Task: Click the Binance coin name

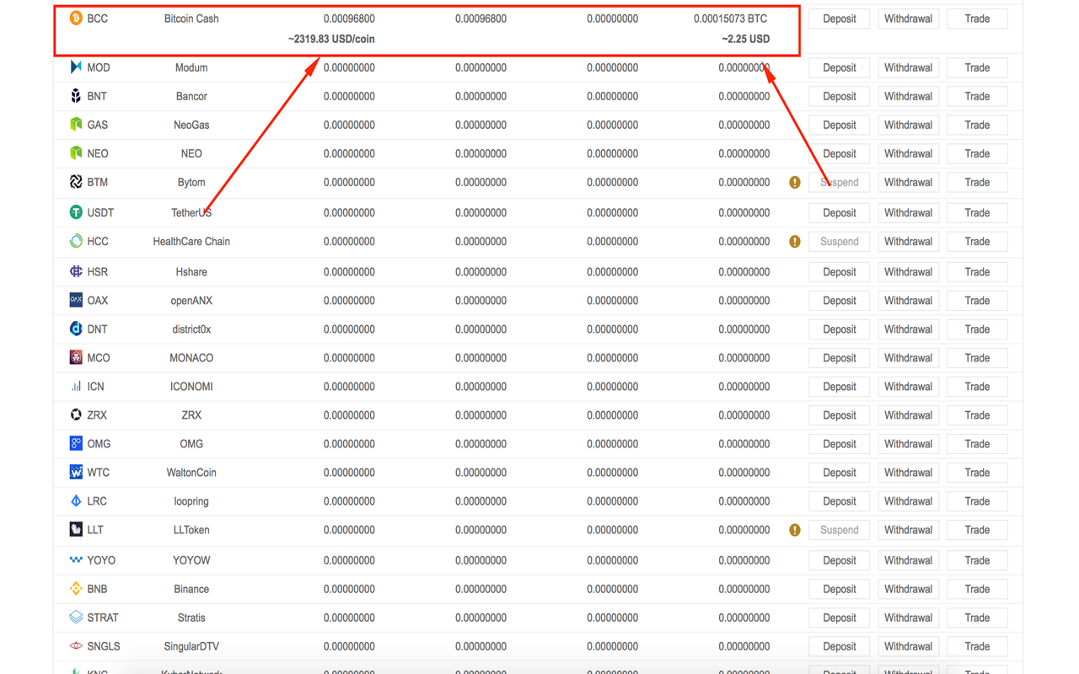Action: (191, 589)
